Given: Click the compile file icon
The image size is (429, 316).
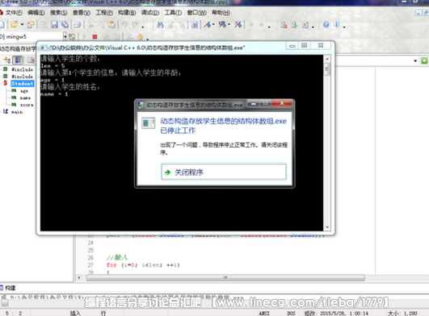Looking at the screenshot, I should [x=284, y=25].
